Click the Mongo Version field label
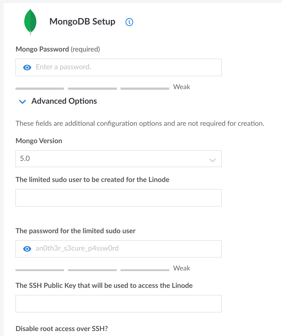This screenshot has height=336, width=282. tap(39, 141)
